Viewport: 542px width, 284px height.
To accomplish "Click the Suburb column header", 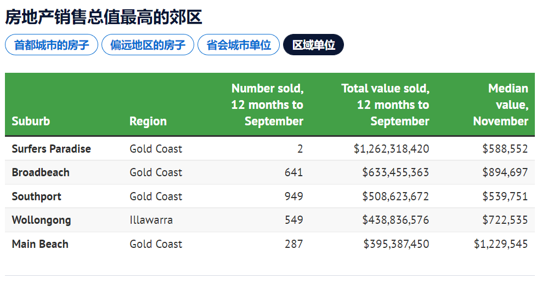I will pos(31,121).
